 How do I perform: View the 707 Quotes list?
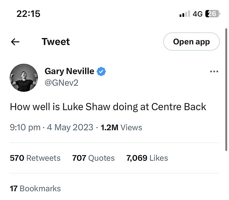93,158
